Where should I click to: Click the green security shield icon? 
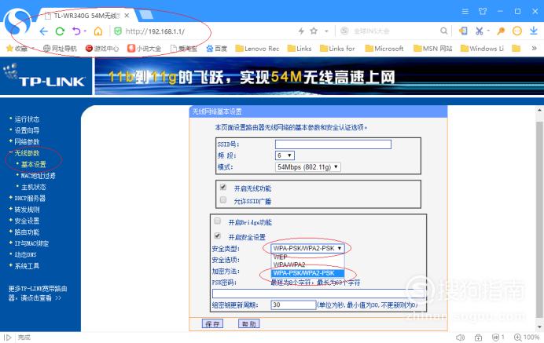118,31
